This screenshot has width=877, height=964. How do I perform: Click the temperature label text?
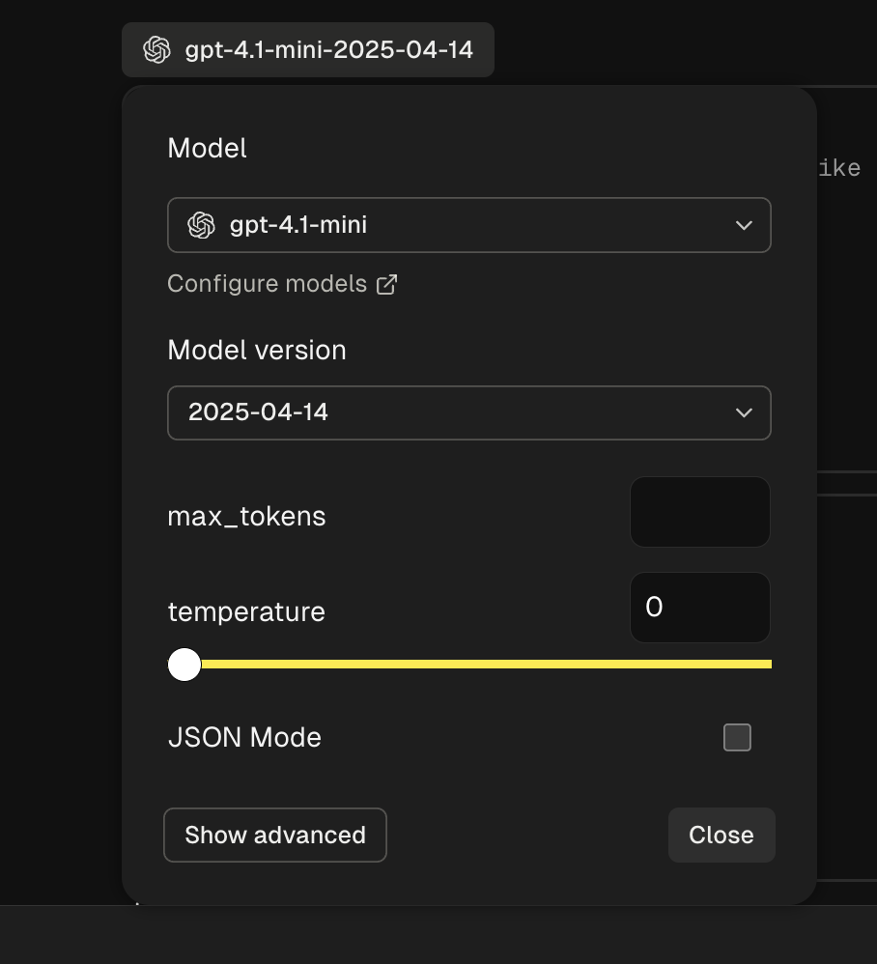(246, 611)
